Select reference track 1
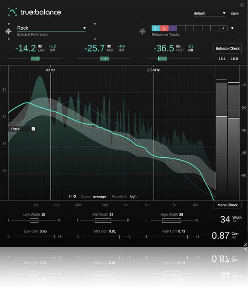248x289 pixels. [x=155, y=28]
